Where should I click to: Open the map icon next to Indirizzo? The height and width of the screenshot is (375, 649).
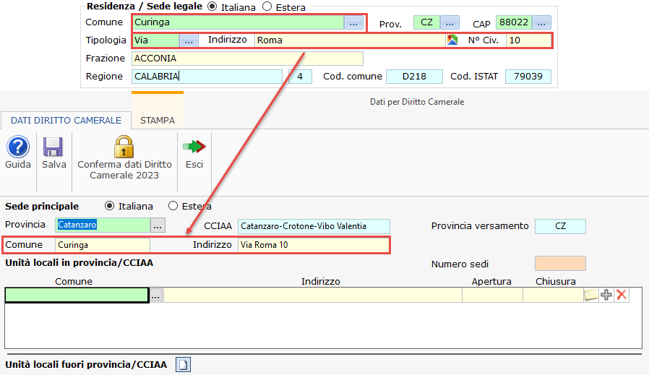coord(452,40)
